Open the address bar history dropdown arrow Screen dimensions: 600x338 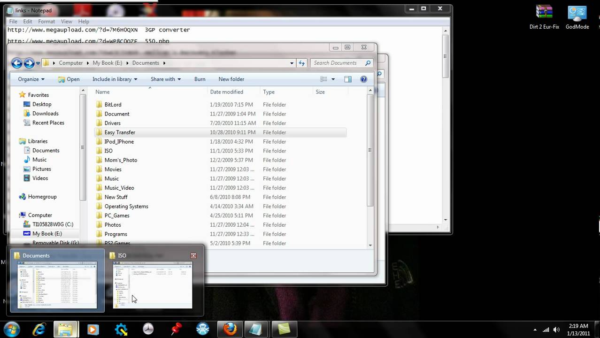point(292,63)
